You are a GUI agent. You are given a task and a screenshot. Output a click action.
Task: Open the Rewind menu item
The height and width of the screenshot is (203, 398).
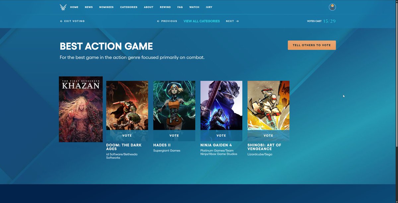165,7
